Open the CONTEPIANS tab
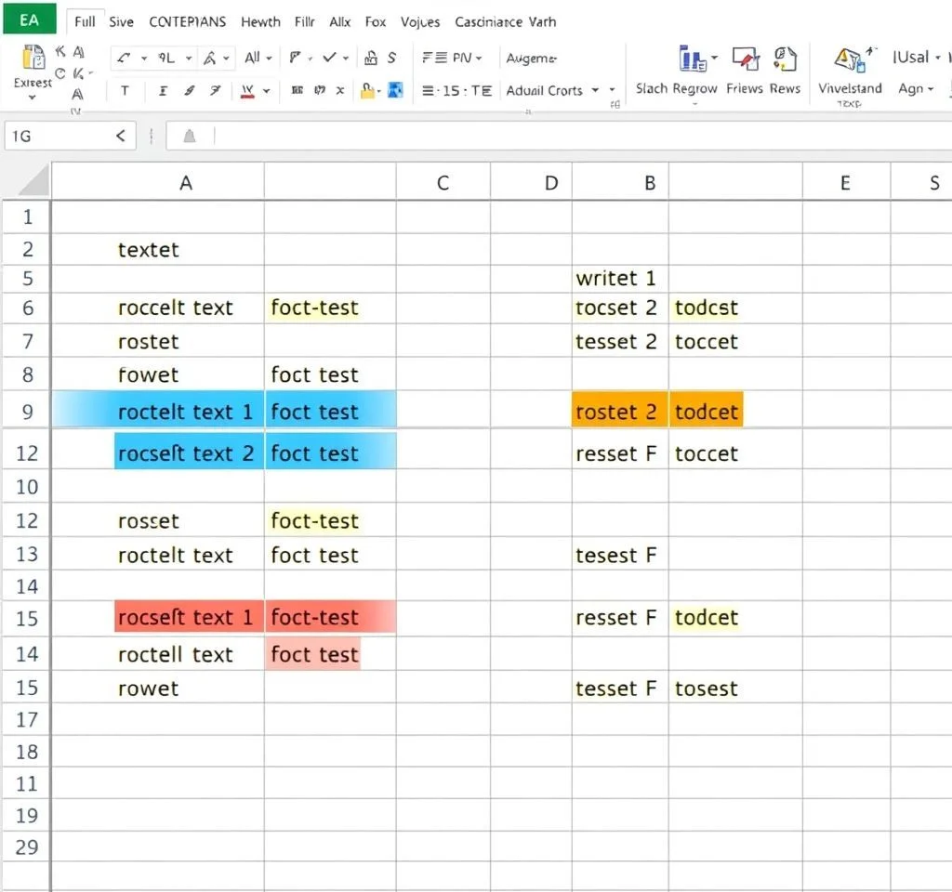 (x=187, y=21)
